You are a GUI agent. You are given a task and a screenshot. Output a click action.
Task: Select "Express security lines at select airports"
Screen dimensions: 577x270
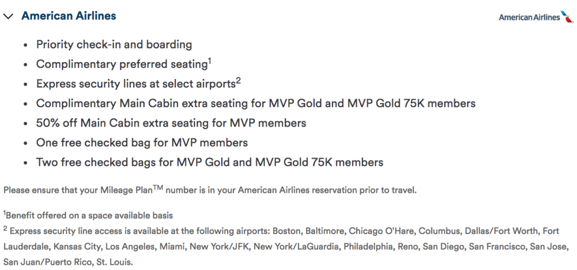point(136,84)
